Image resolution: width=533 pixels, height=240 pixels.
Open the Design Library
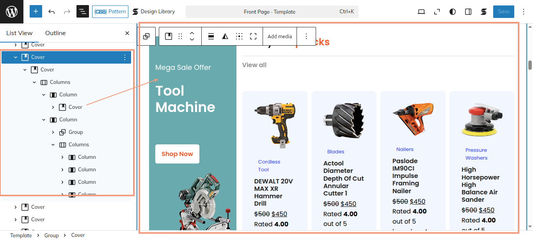[x=153, y=12]
